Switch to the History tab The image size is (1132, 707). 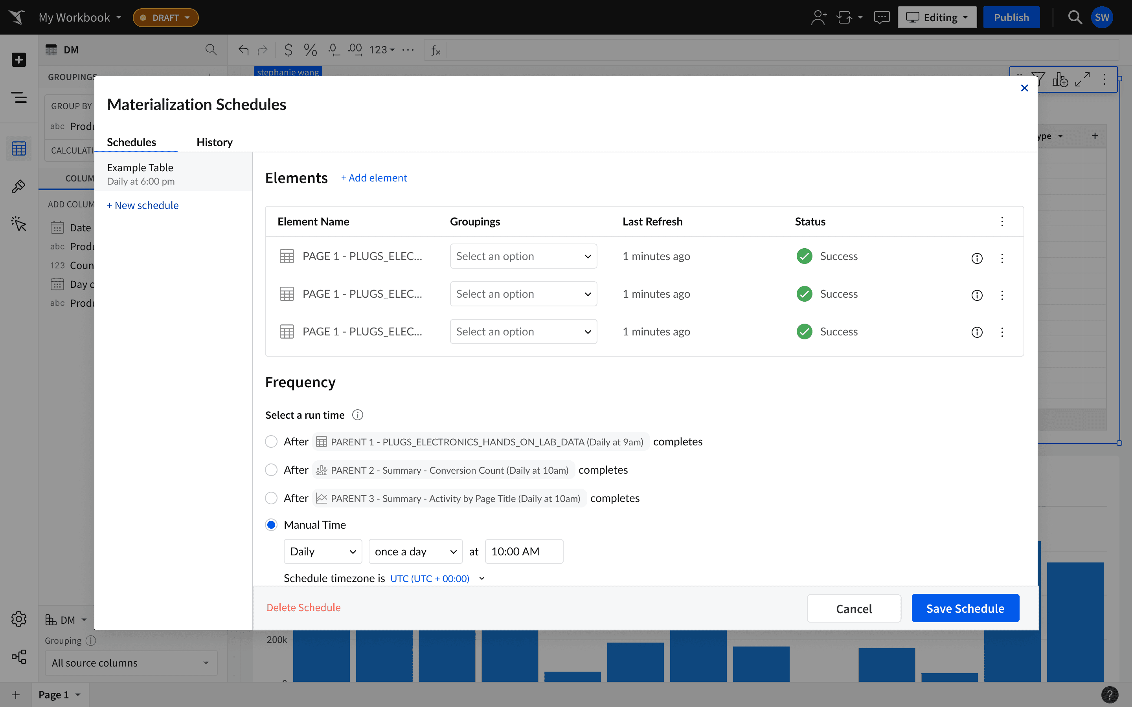click(214, 142)
